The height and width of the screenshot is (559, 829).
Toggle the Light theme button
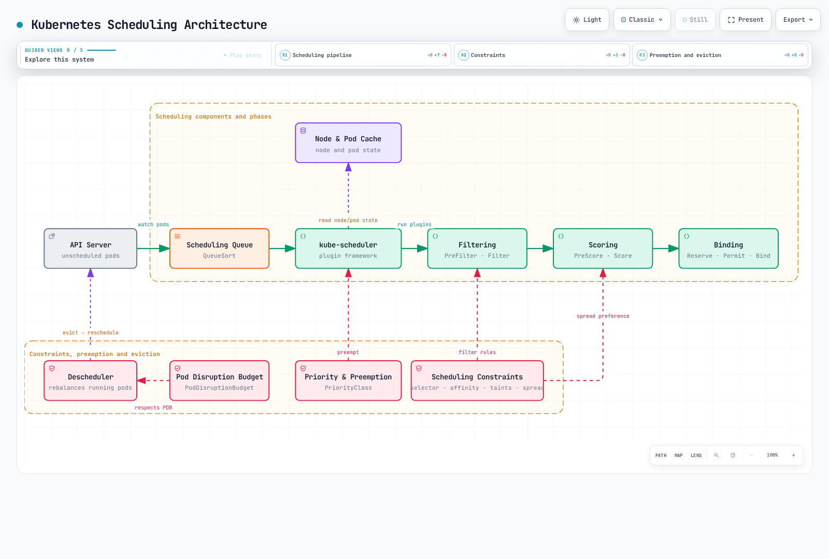pos(587,20)
